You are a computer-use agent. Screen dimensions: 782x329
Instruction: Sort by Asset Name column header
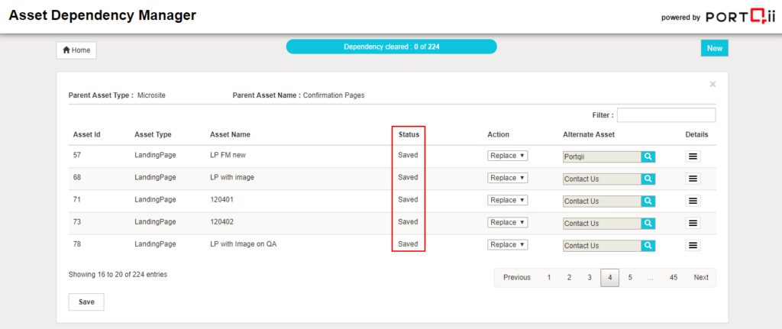point(230,134)
